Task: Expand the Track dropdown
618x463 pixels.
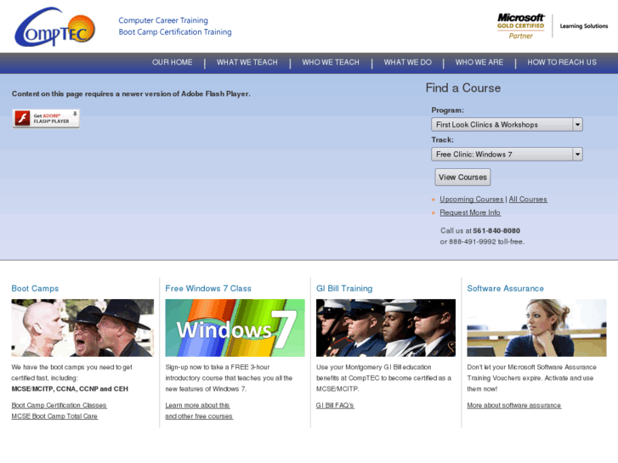Action: 507,154
